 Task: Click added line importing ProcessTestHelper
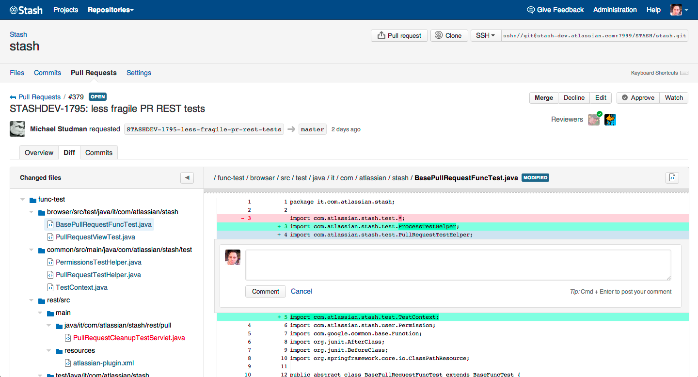453,226
